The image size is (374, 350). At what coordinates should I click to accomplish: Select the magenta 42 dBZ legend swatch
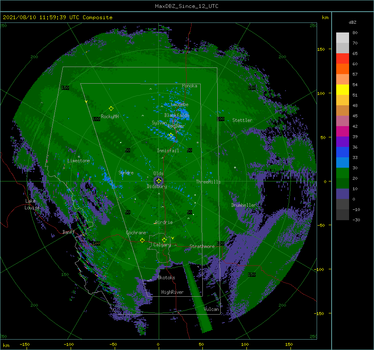[x=342, y=131]
